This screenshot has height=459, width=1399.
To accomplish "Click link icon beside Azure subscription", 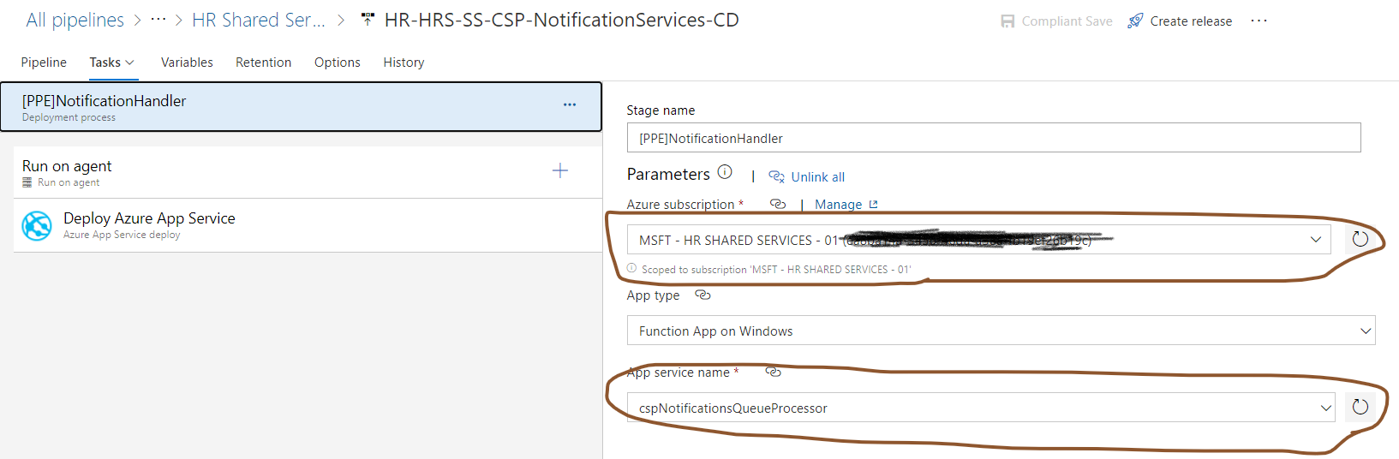I will pyautogui.click(x=778, y=204).
